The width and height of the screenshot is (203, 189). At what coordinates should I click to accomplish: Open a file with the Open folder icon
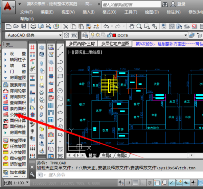coord(16,26)
